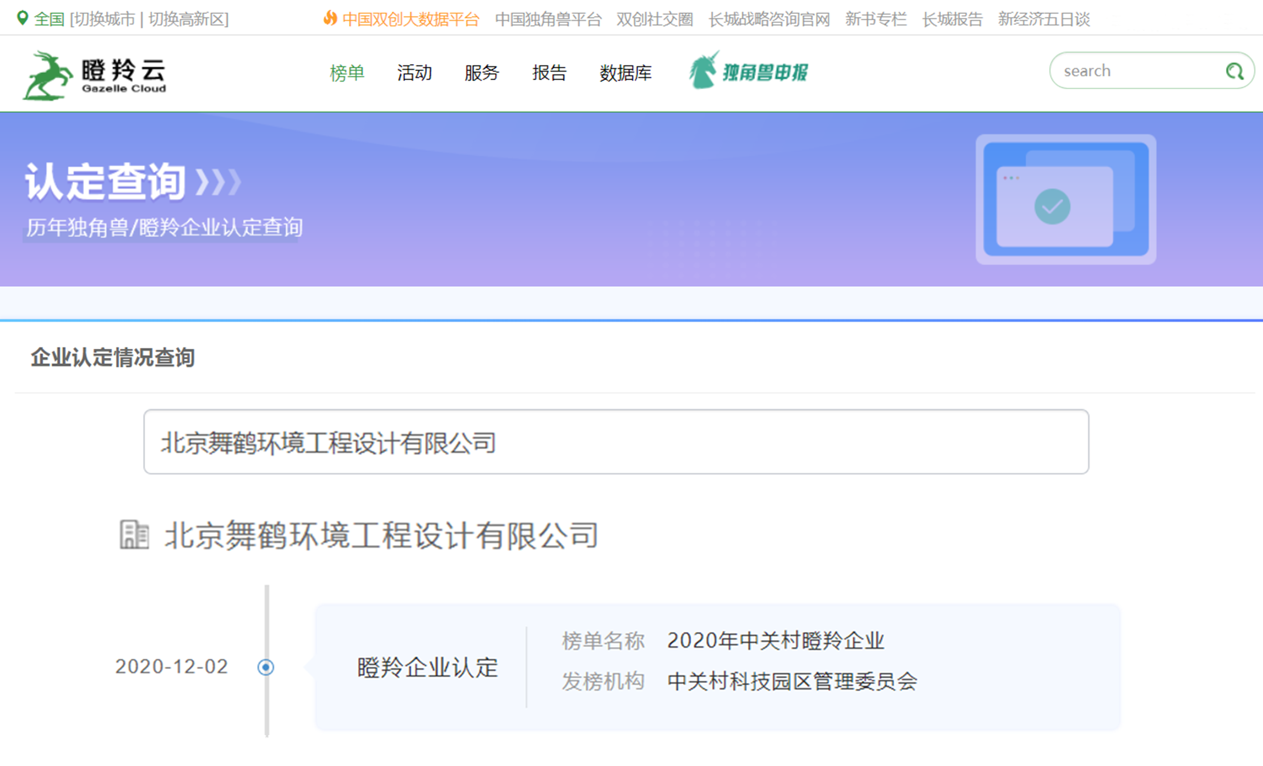Open 中国双创大数据平台 link

(x=410, y=20)
